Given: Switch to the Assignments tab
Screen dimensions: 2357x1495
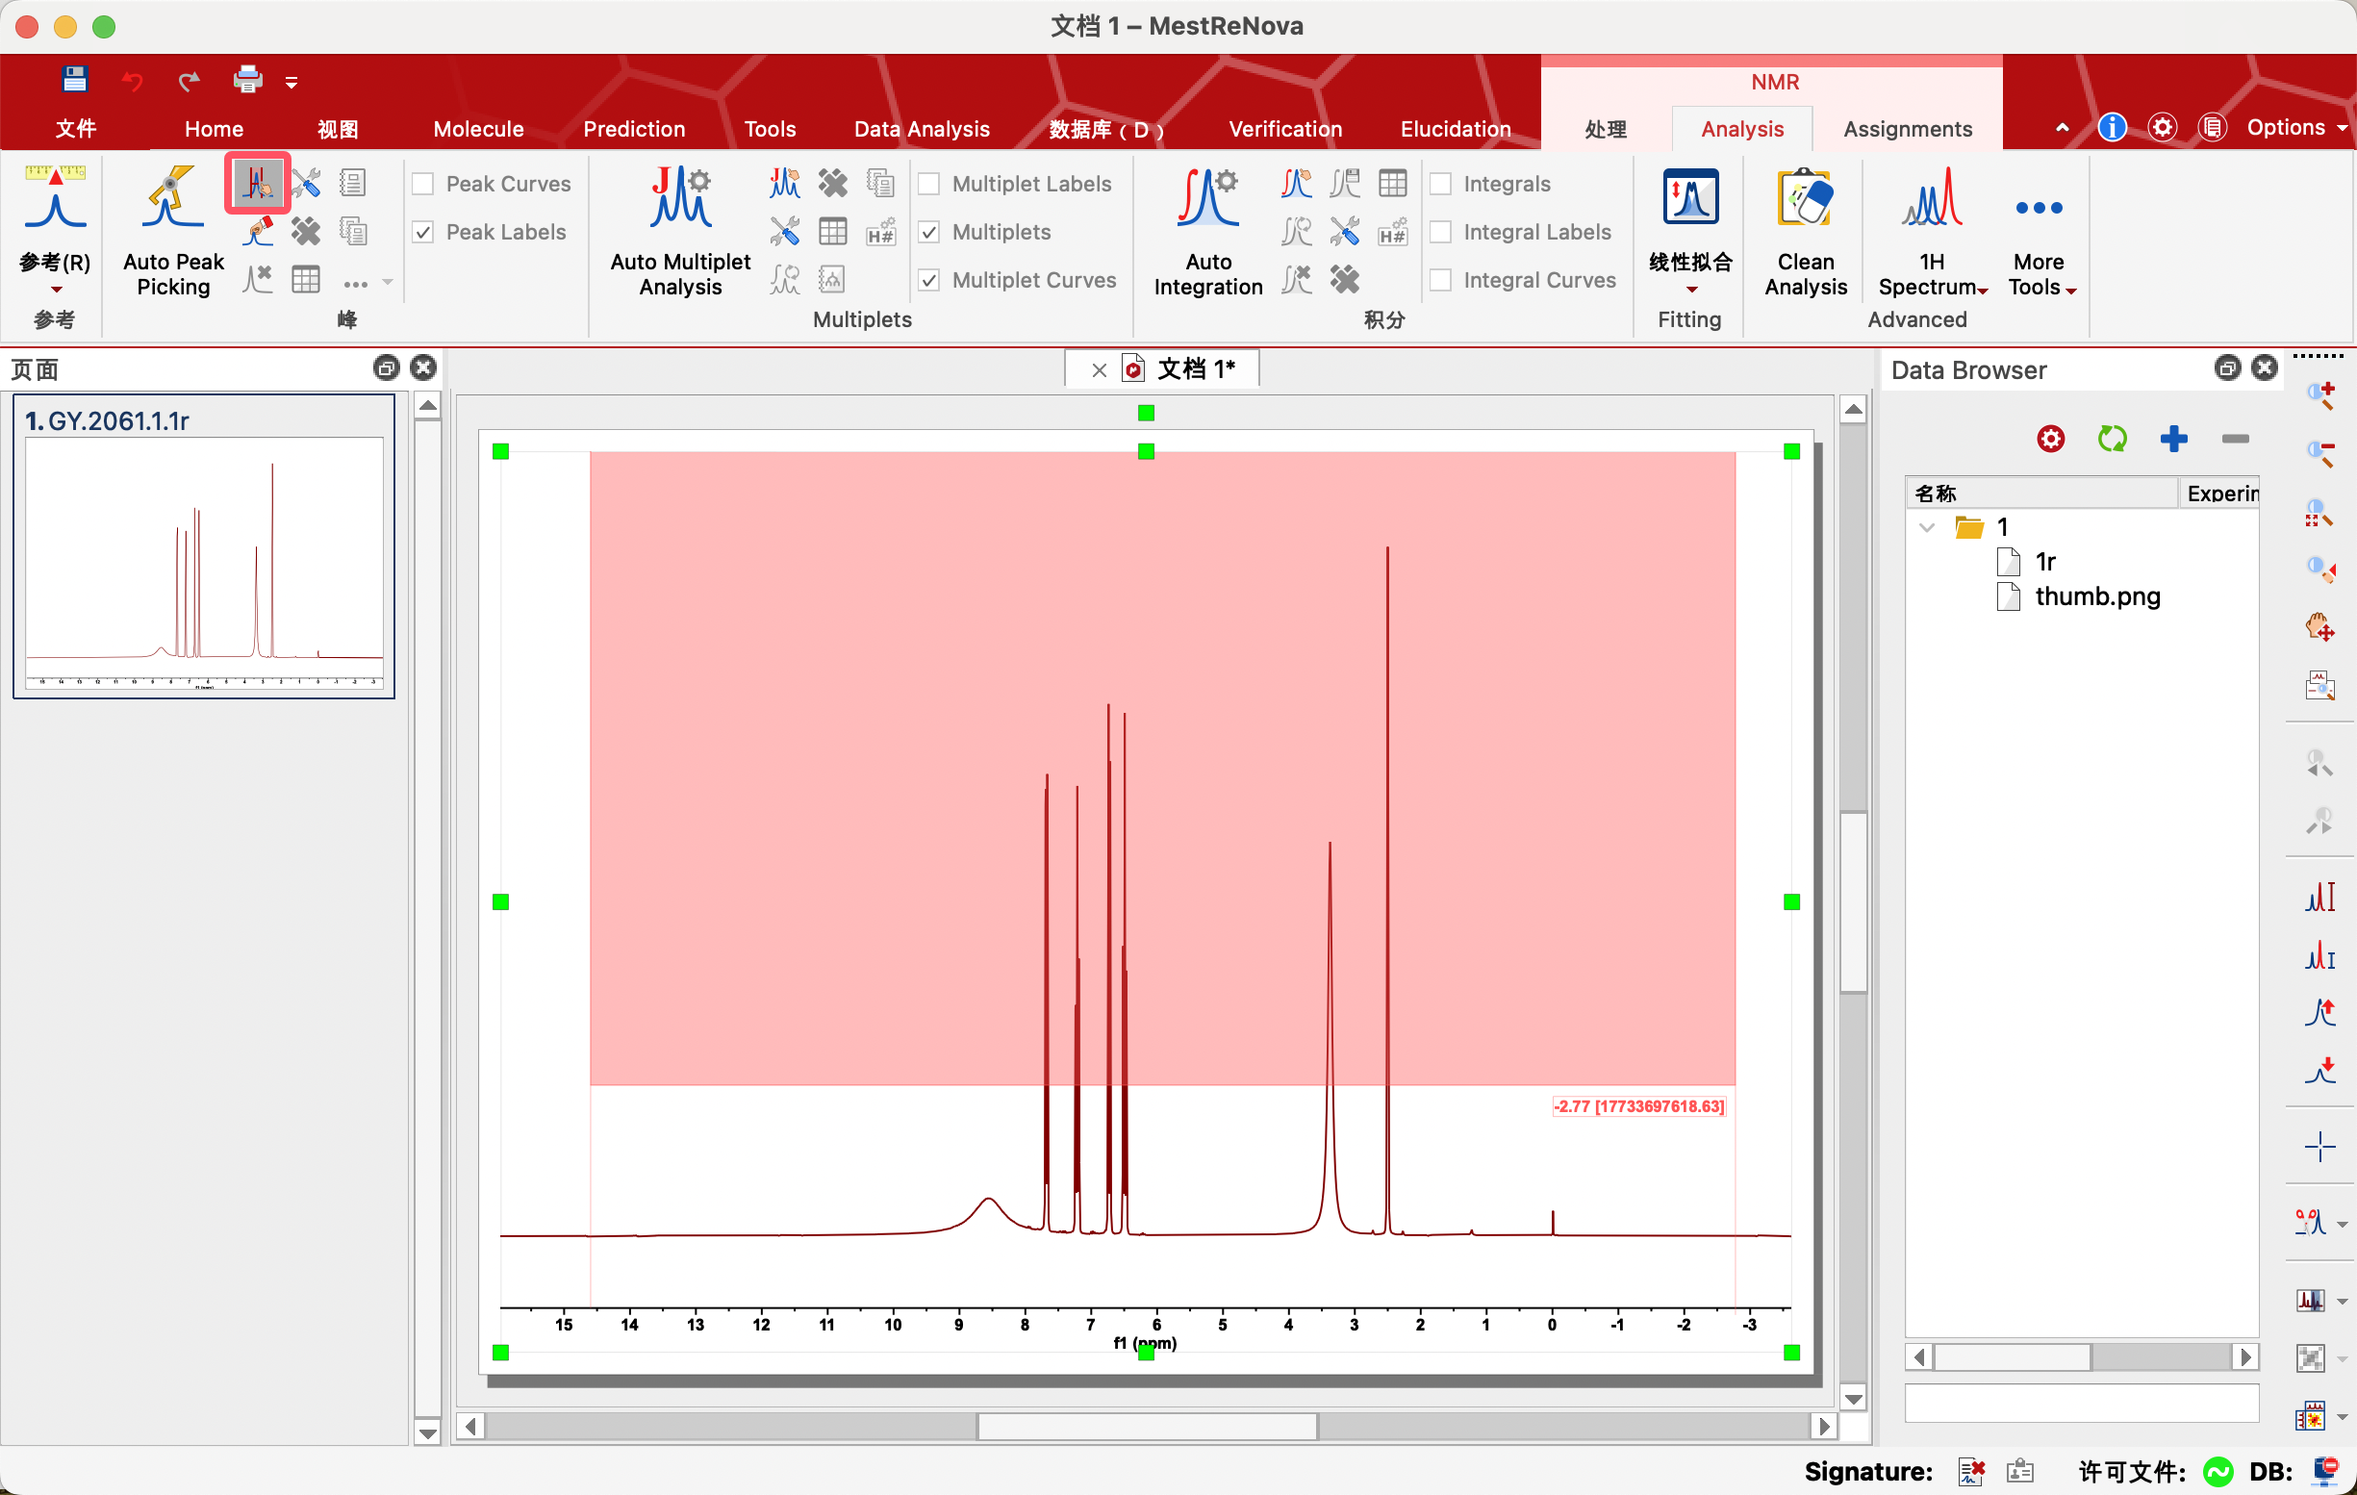Looking at the screenshot, I should [1907, 129].
